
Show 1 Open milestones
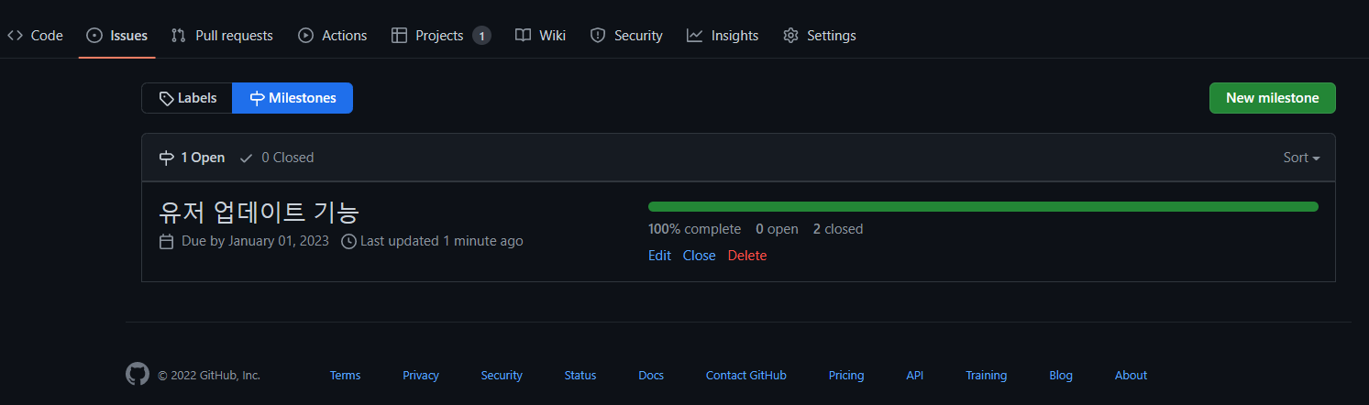[x=192, y=158]
